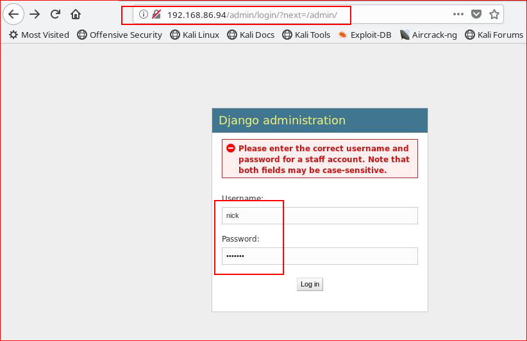Screen dimensions: 527x341
Task: Click the URL address bar text
Action: click(252, 15)
